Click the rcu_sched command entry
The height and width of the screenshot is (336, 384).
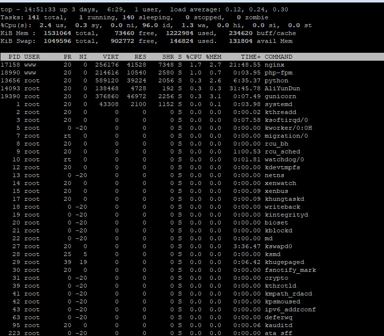click(282, 151)
